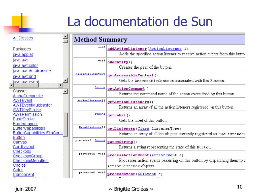Open the BasicStroke class link

(24, 119)
